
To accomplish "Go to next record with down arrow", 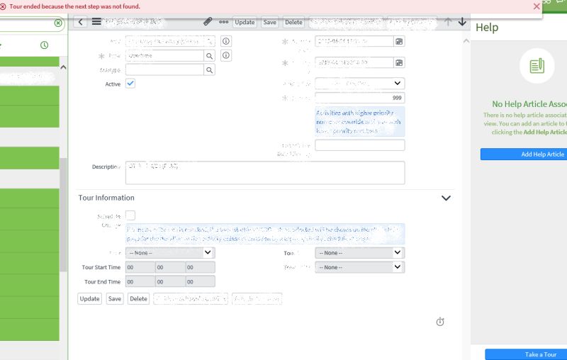I will [x=462, y=22].
